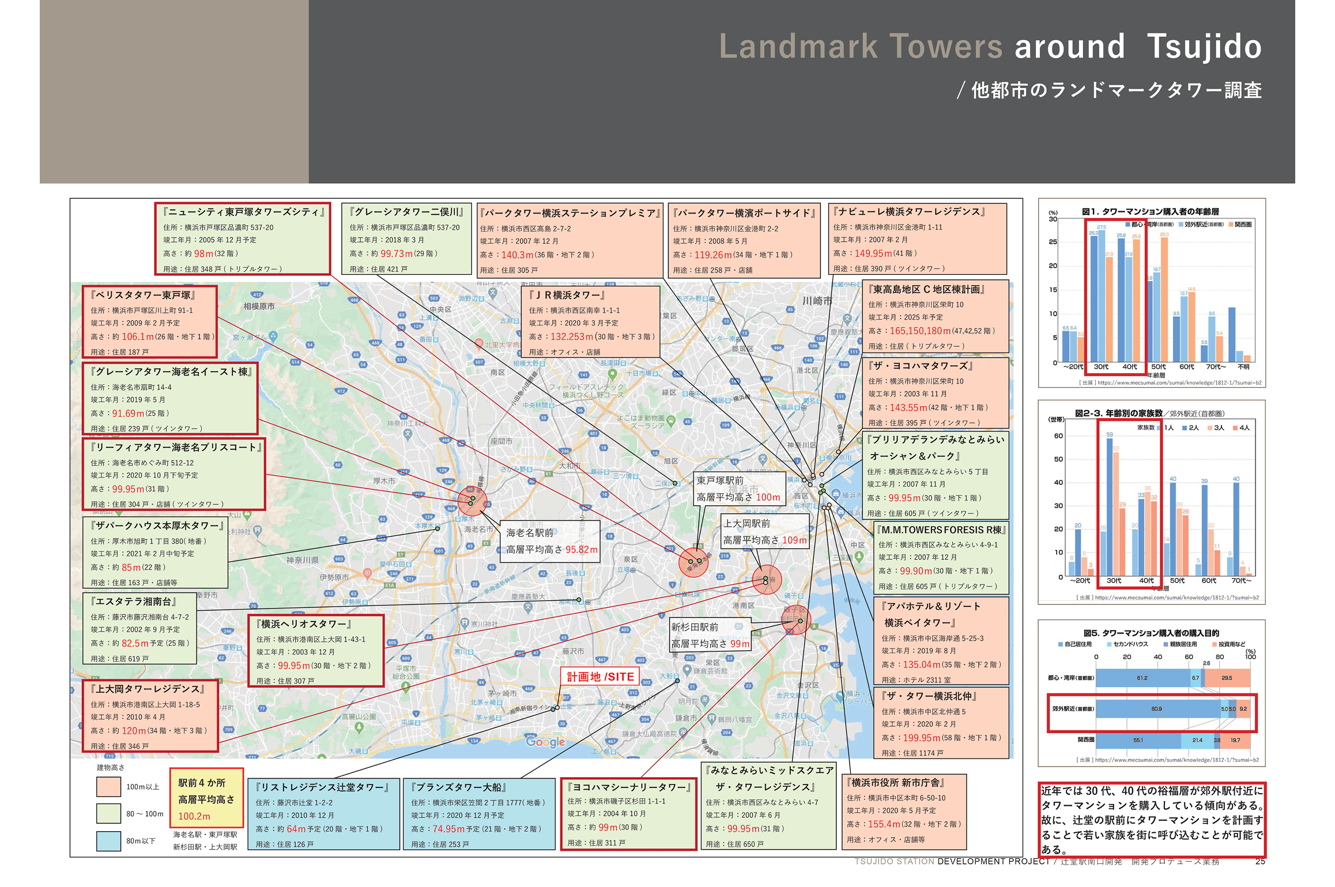Viewport: 1335px width, 887px height.
Task: Open the source URL under 図1 chart
Action: point(1178,382)
